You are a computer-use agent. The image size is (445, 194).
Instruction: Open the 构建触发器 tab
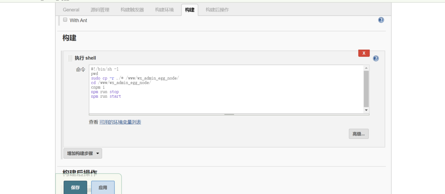coord(132,10)
